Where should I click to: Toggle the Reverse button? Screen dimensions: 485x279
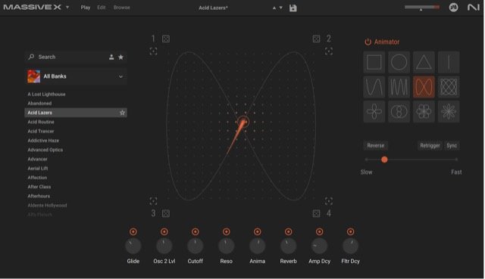(x=376, y=145)
